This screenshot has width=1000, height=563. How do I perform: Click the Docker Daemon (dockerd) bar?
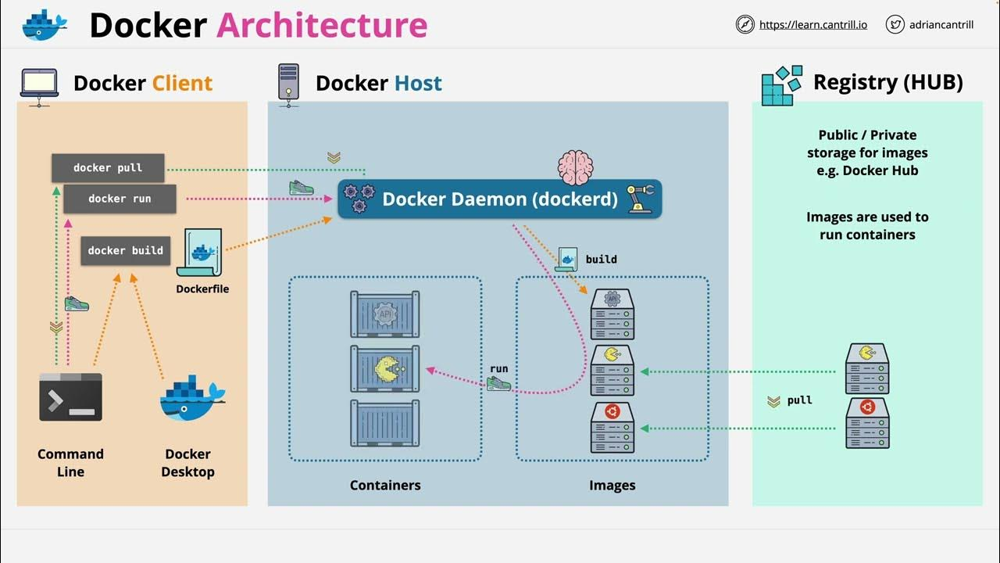point(499,199)
